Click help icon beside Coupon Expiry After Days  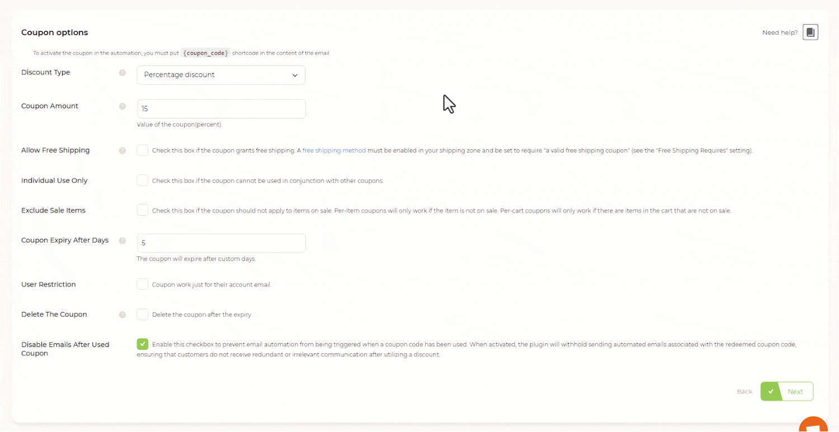tap(122, 240)
